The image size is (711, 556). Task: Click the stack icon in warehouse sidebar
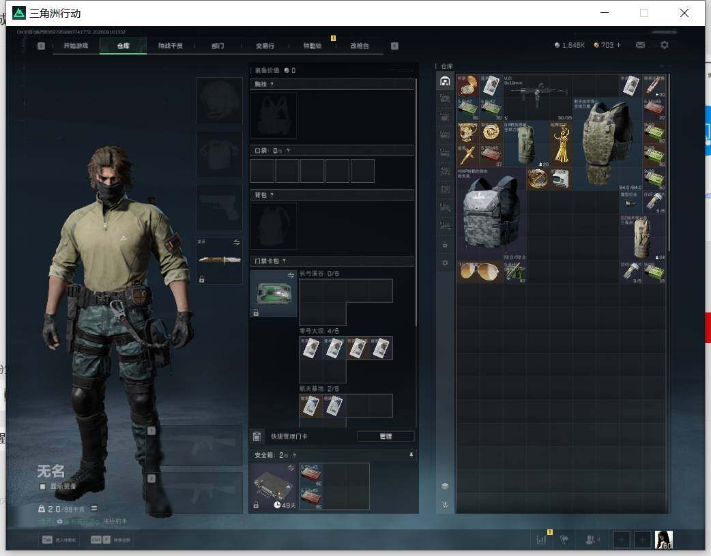click(445, 486)
